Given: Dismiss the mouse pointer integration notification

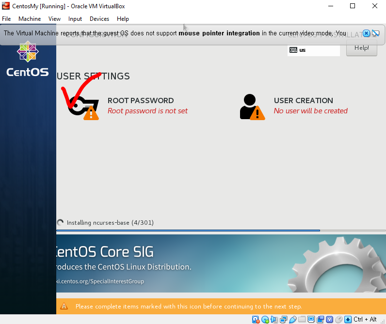Looking at the screenshot, I should coord(366,33).
